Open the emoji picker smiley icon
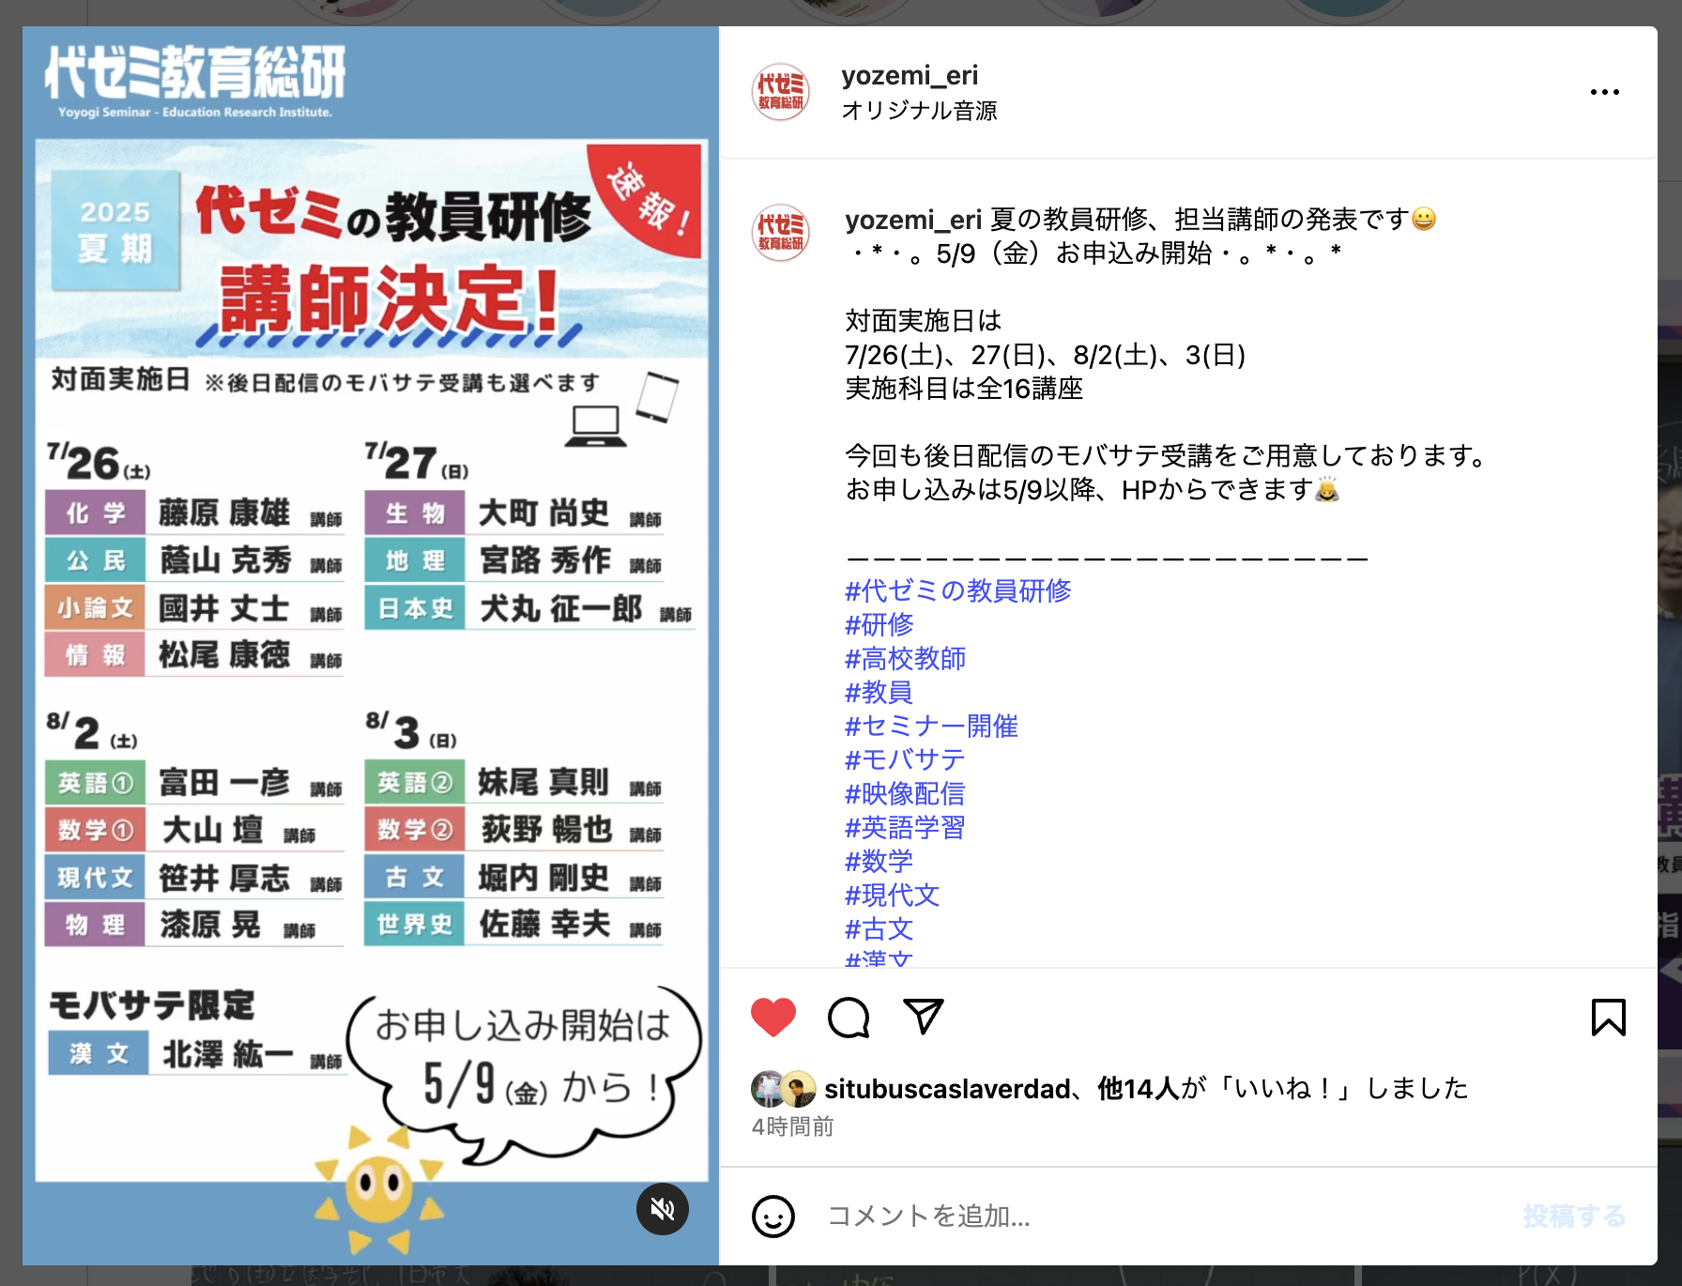Screen dimensions: 1682x1286 (x=773, y=1217)
